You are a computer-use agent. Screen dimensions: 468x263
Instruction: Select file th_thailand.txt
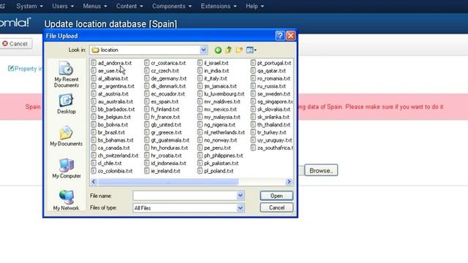[x=271, y=125]
